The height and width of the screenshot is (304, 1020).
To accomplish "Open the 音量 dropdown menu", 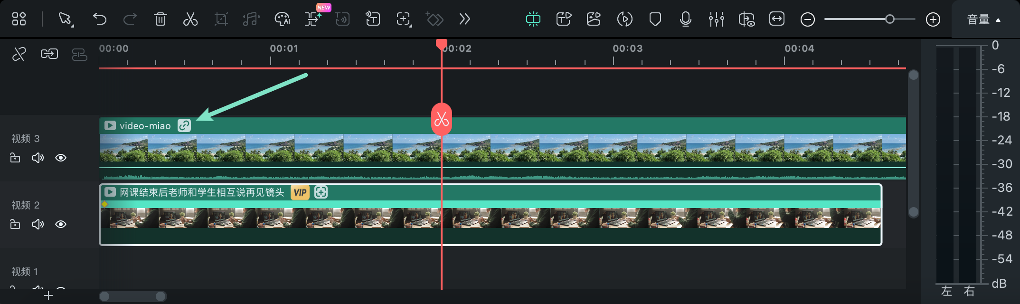I will (x=984, y=19).
